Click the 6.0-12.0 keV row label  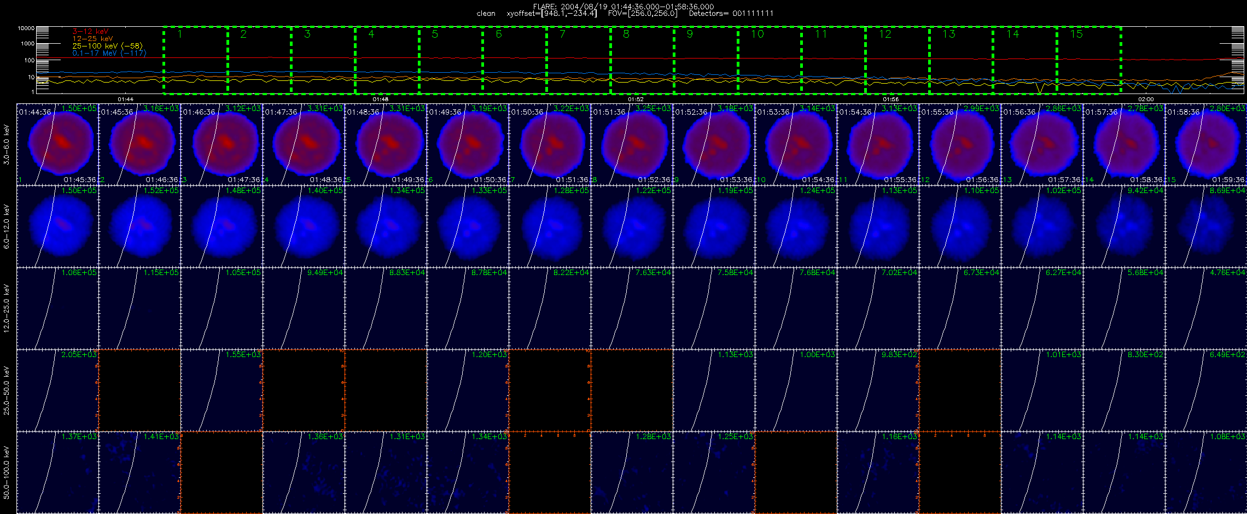click(7, 226)
